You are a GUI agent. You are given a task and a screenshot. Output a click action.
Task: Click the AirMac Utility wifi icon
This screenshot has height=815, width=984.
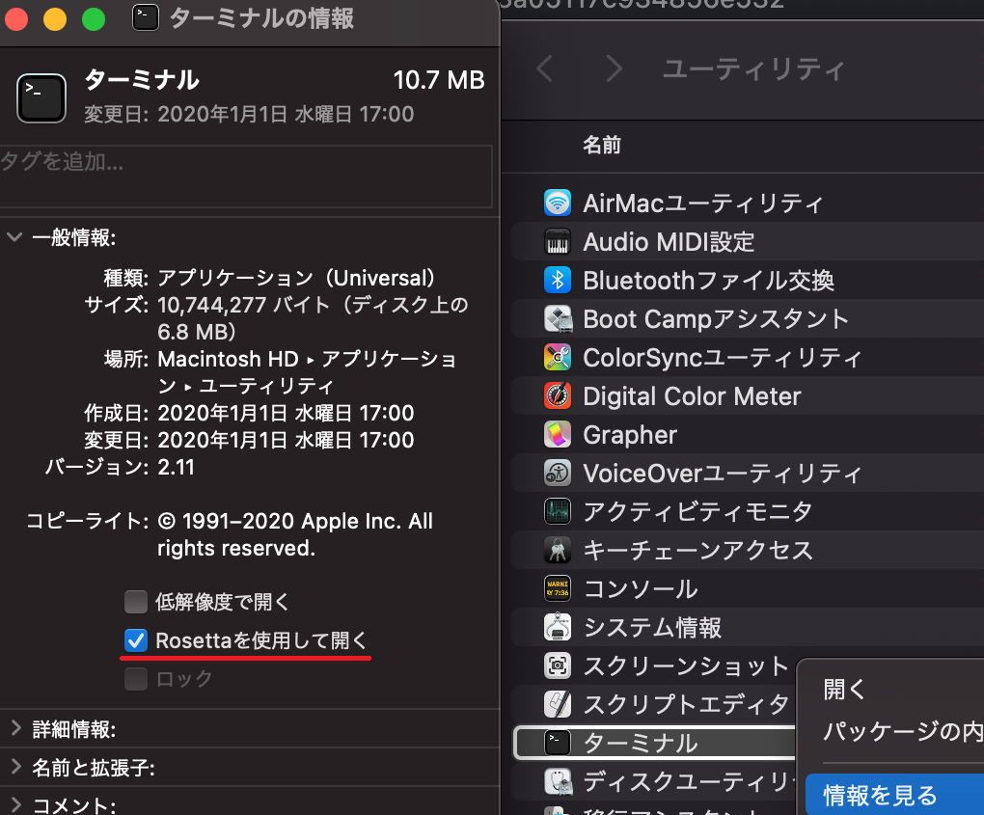pyautogui.click(x=558, y=203)
